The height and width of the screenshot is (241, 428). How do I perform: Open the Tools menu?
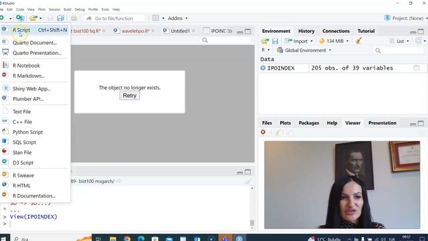click(105, 9)
